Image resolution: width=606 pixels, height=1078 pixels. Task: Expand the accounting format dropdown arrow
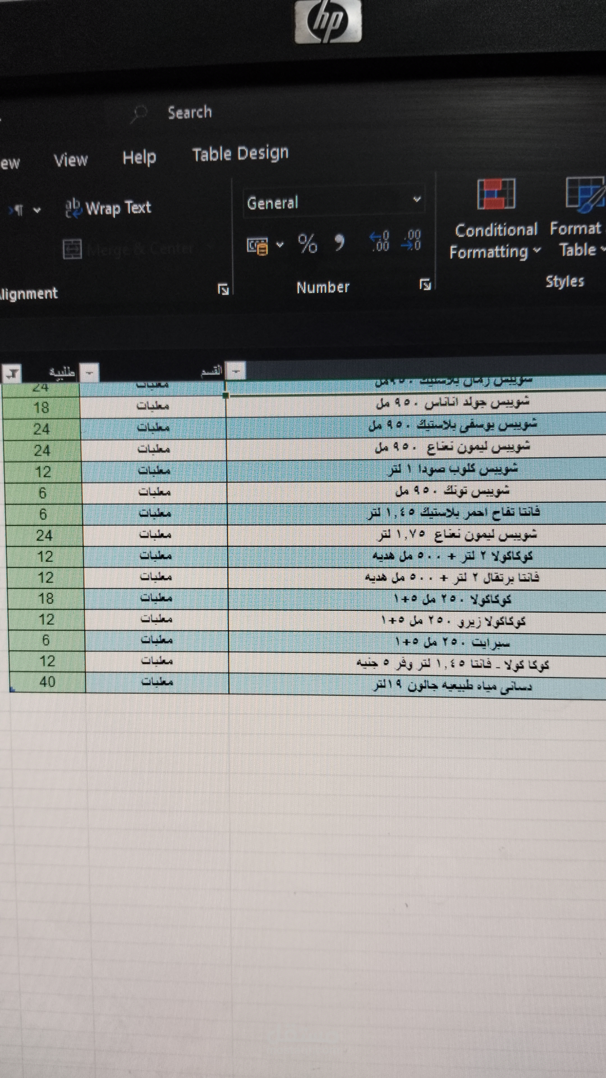pos(280,245)
